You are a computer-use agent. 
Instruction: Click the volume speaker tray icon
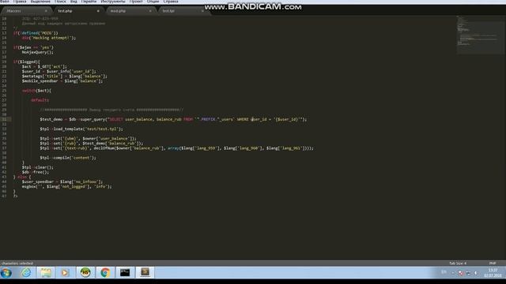[476, 273]
